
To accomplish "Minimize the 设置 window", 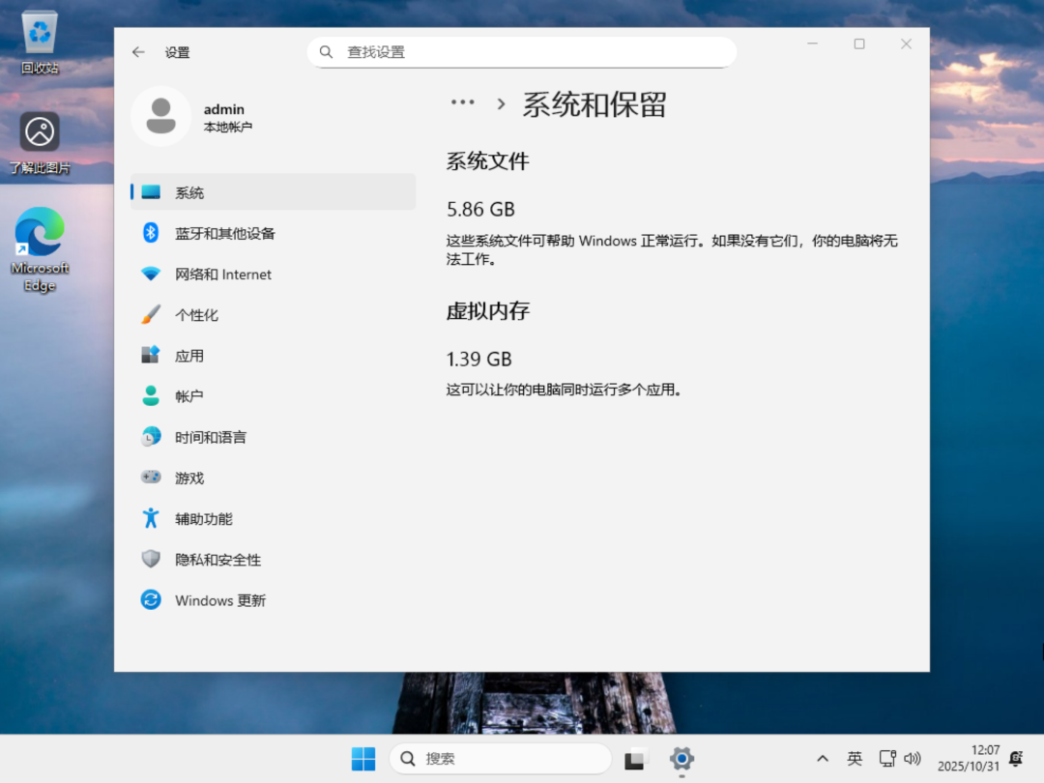I will [x=812, y=43].
